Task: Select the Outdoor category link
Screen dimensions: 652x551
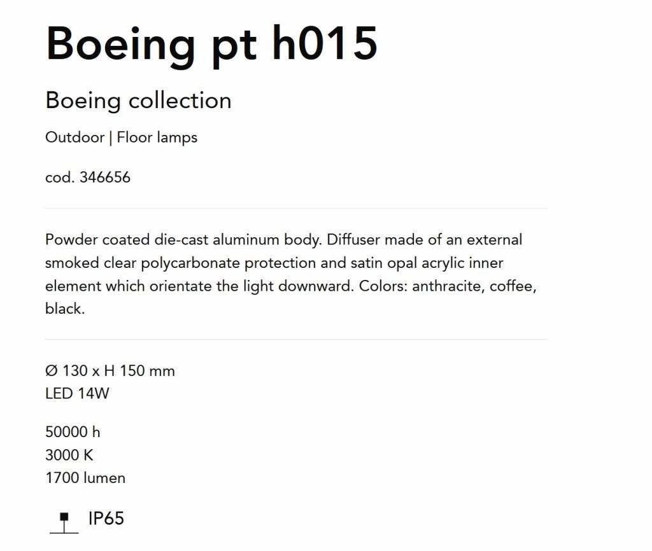Action: pyautogui.click(x=75, y=137)
